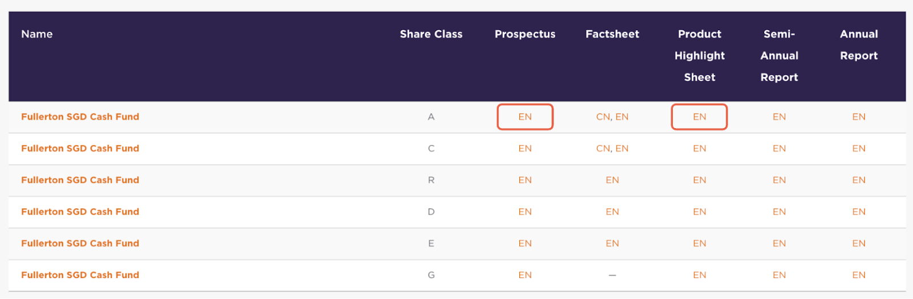Viewport: 913px width, 299px height.
Task: Click the Fullerton SGD Cash Fund Class R name
Action: (80, 180)
